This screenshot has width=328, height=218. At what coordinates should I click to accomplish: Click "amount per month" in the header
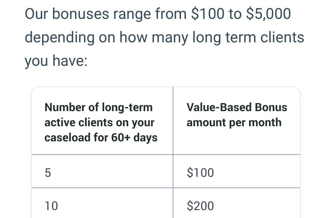tap(234, 122)
